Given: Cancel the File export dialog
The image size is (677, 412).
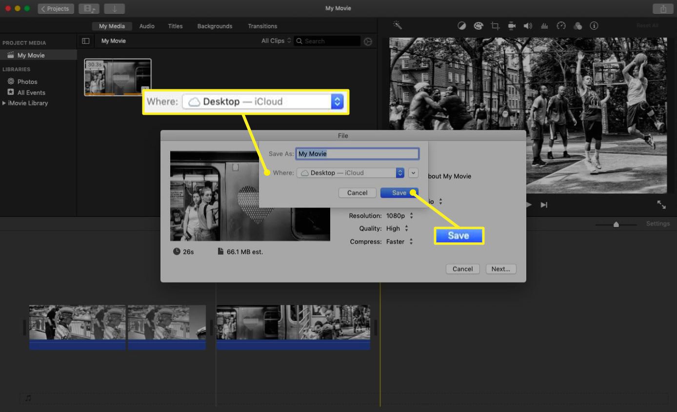Looking at the screenshot, I should [x=462, y=269].
